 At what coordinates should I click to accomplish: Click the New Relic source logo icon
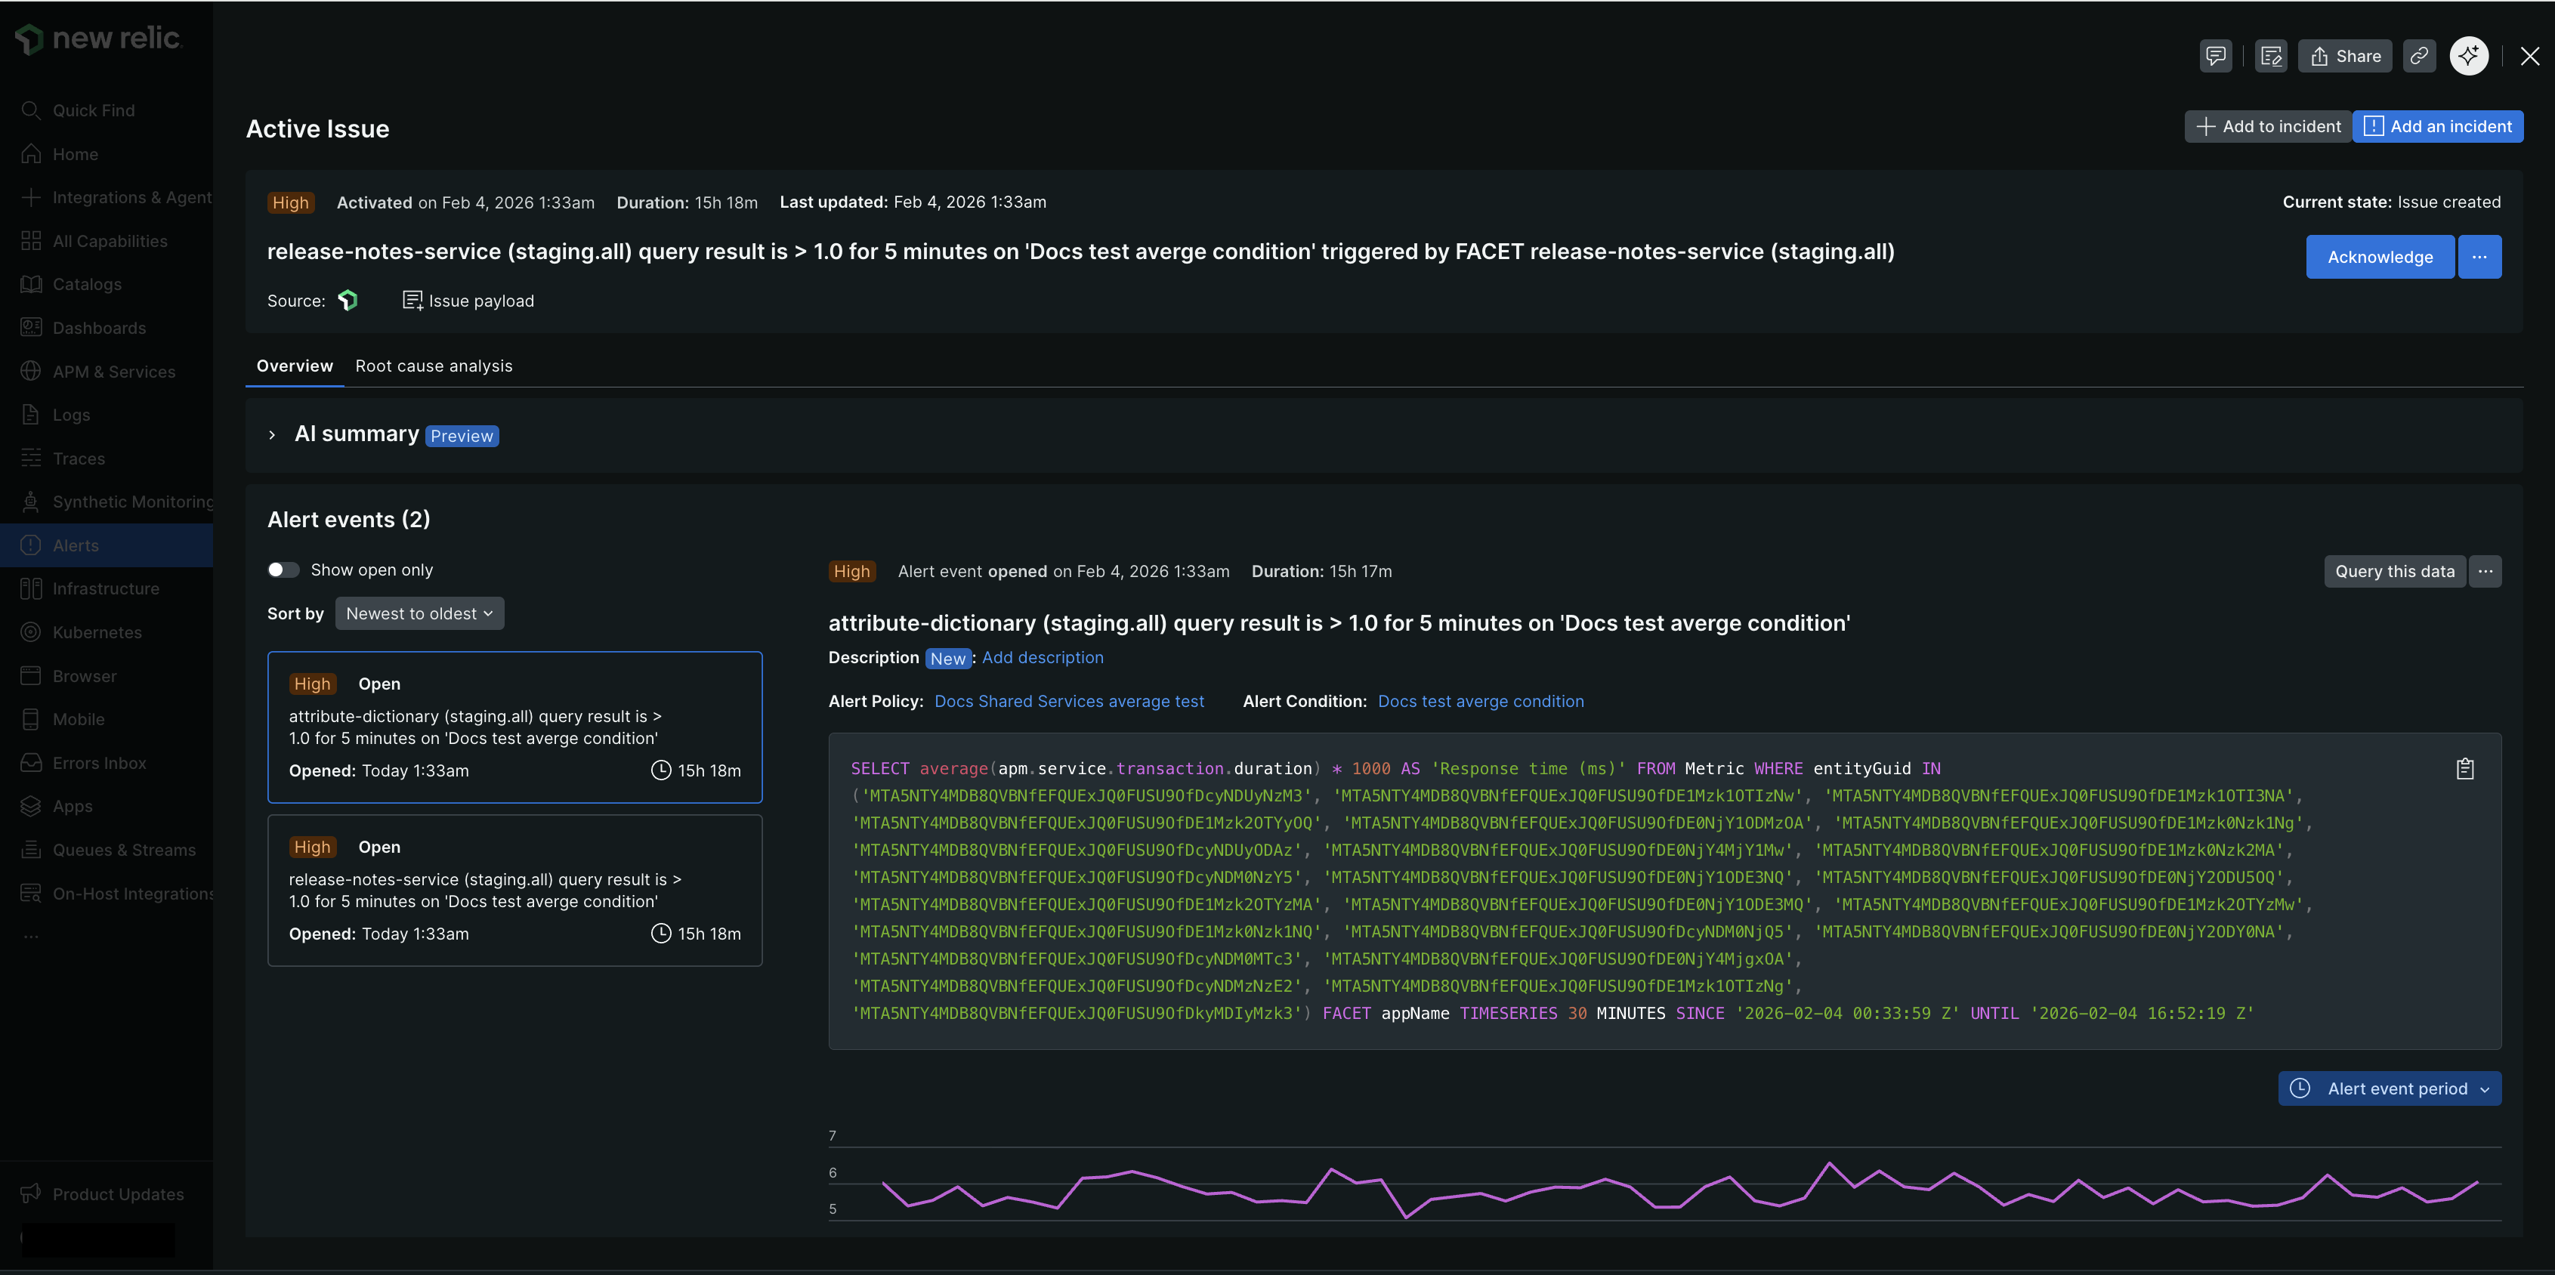click(348, 301)
